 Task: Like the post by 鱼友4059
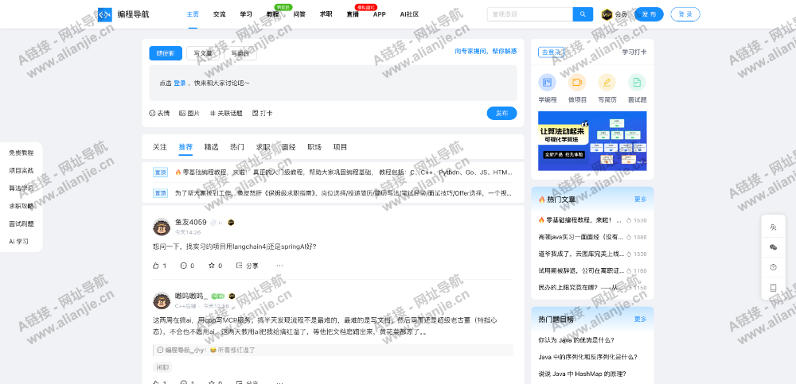[x=159, y=266]
